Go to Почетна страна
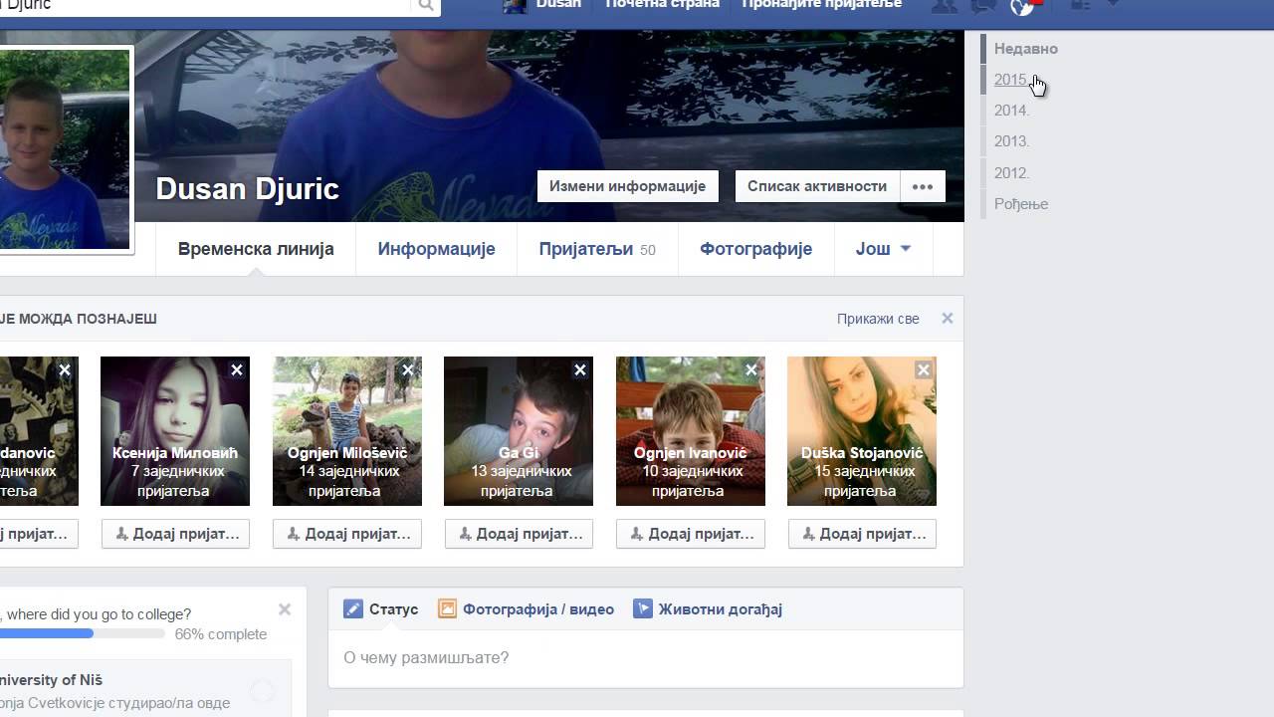The width and height of the screenshot is (1274, 717). [x=662, y=4]
